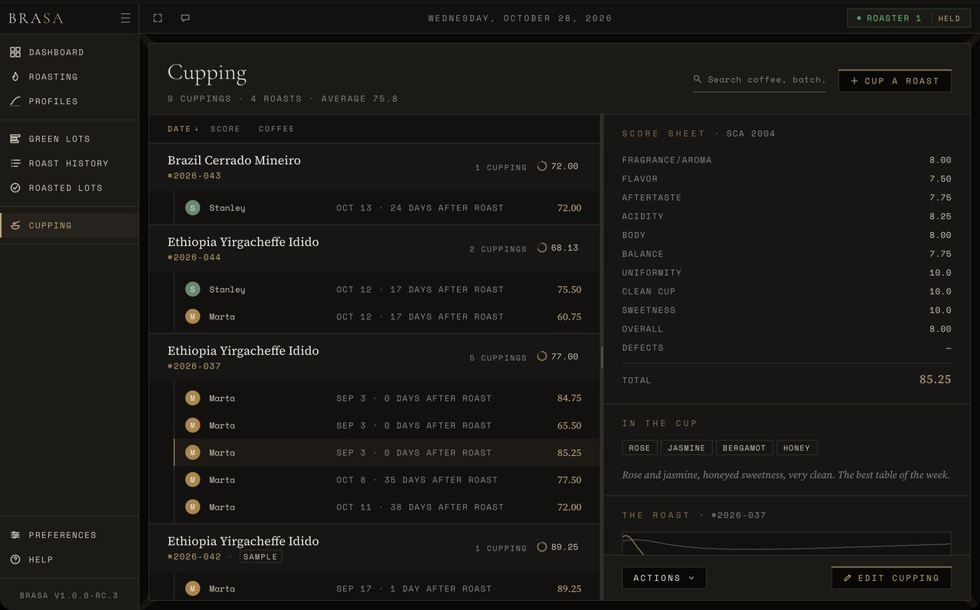Screen dimensions: 980x610
Task: Collapse Ethiopia Yirgacheffe Idido #2026-042 group
Action: tap(374, 548)
